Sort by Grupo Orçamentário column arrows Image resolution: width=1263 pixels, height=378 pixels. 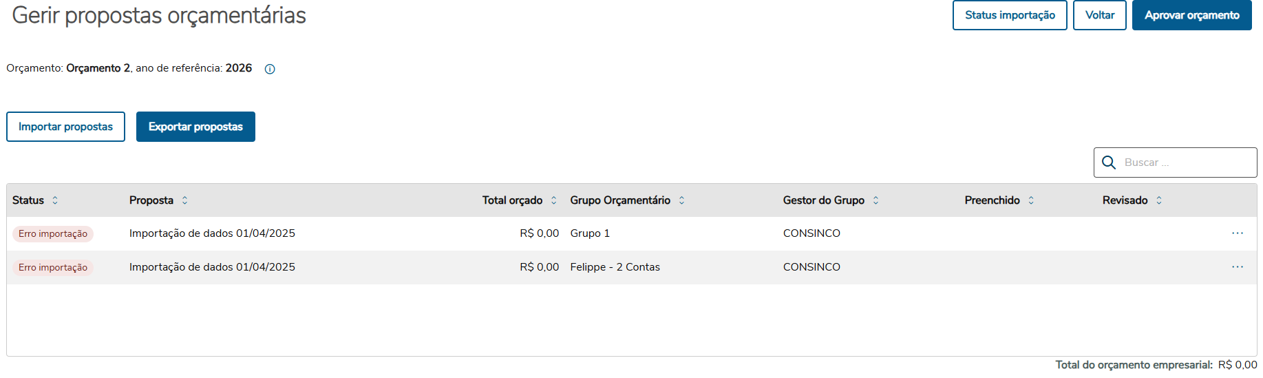coord(681,200)
